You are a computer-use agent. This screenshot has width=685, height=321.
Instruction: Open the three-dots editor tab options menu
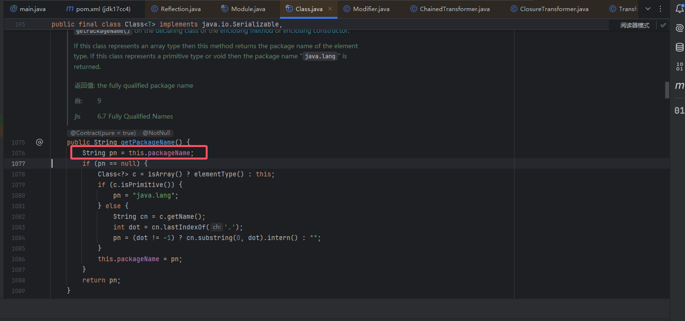tap(660, 9)
